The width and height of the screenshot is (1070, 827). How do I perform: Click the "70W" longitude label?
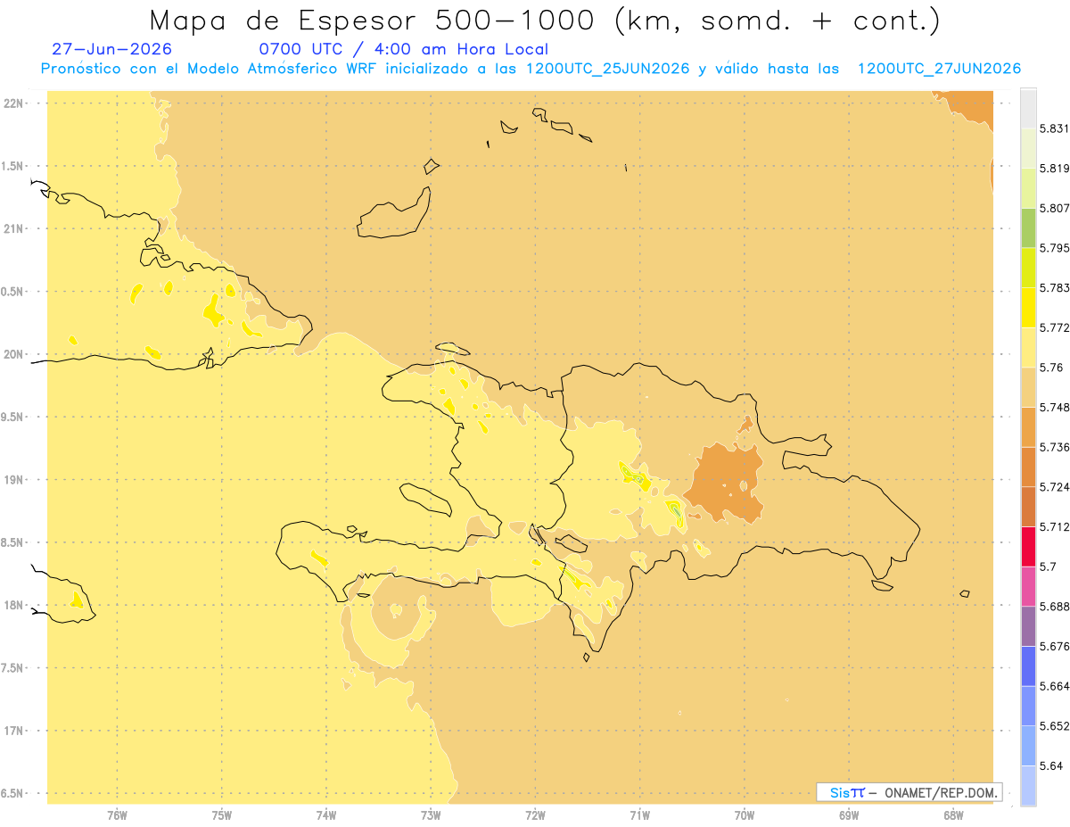[x=744, y=815]
